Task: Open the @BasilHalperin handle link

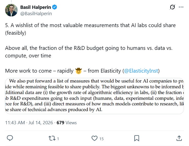Action: (36, 14)
